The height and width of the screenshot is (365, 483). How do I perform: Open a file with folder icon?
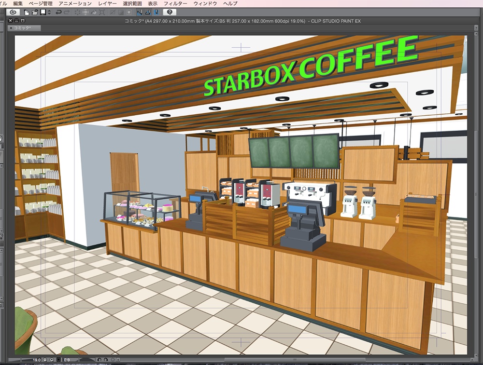point(34,13)
